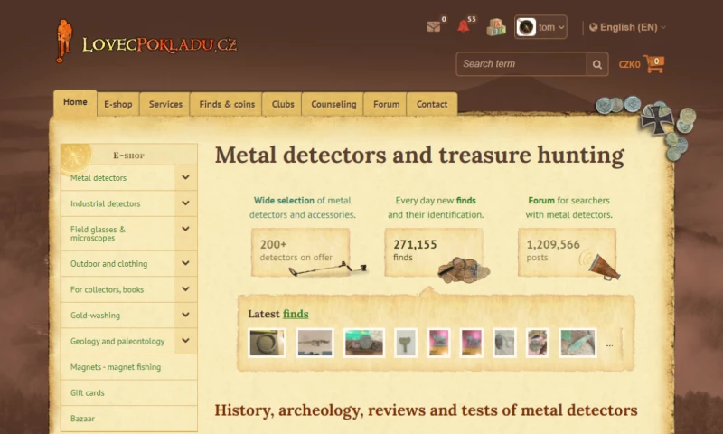This screenshot has width=723, height=434.
Task: Expand the Gold-washing category arrow
Action: click(185, 316)
